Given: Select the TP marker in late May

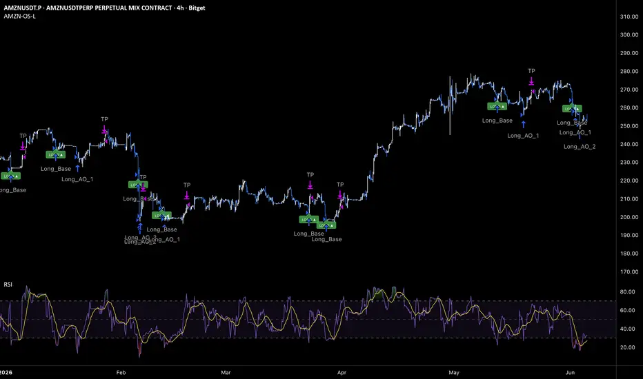Looking at the screenshot, I should (531, 71).
